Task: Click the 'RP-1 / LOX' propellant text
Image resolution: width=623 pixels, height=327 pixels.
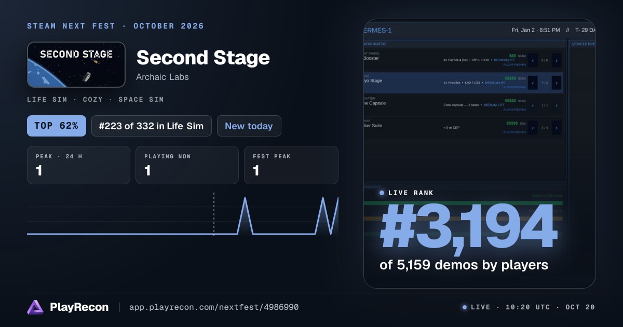Action: point(480,60)
